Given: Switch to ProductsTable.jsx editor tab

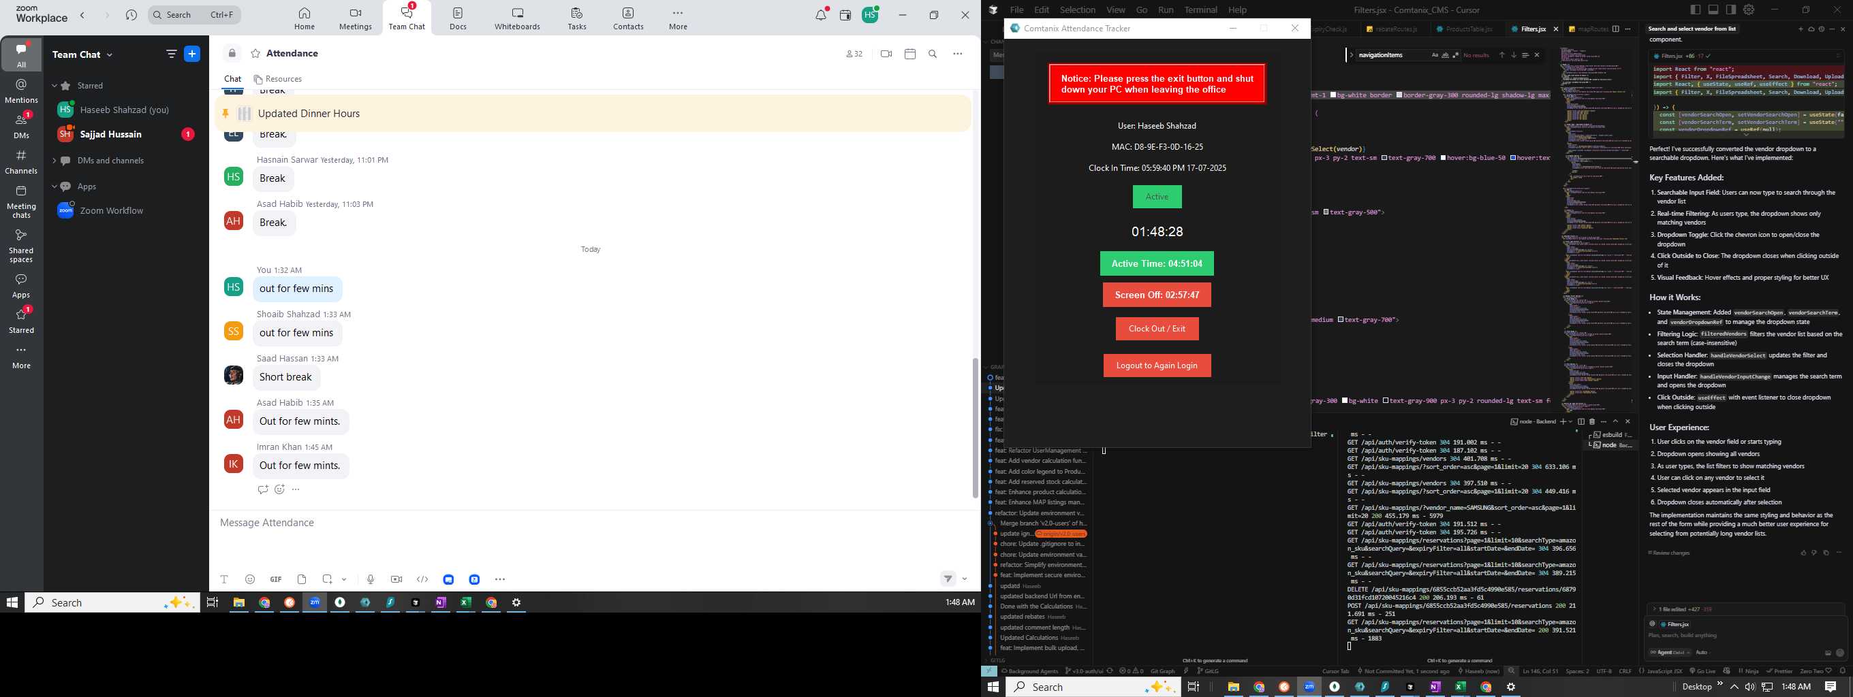Looking at the screenshot, I should (1464, 29).
